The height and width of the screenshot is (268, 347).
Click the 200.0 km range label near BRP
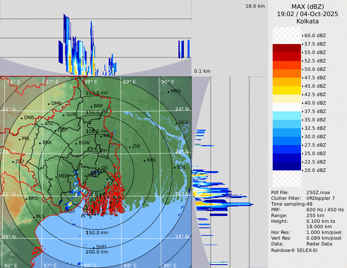[x=96, y=93]
